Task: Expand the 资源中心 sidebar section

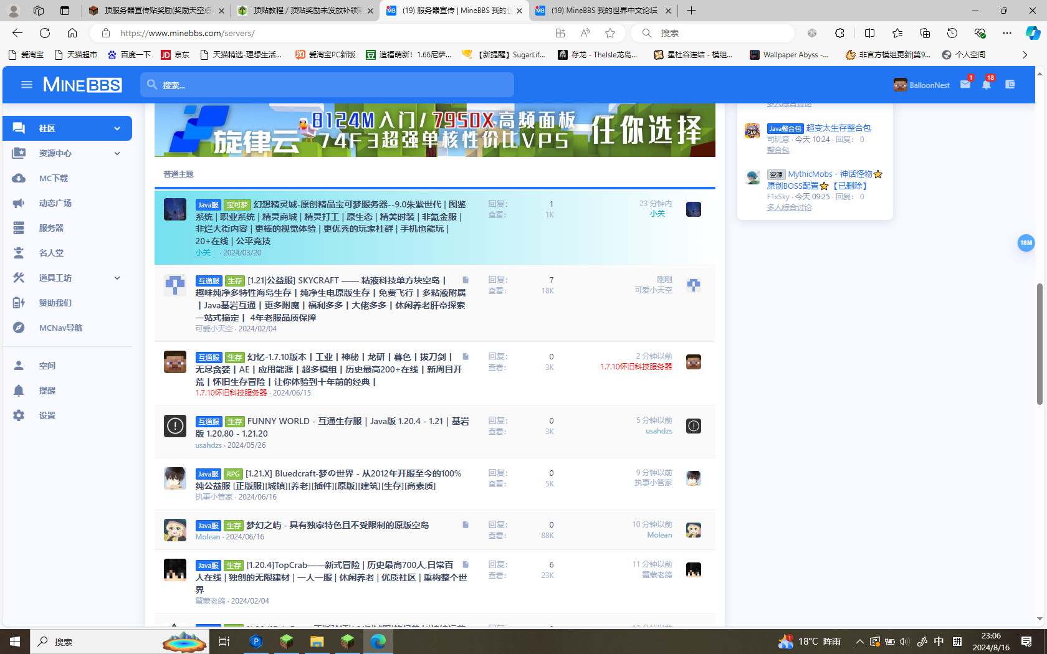Action: (x=117, y=153)
